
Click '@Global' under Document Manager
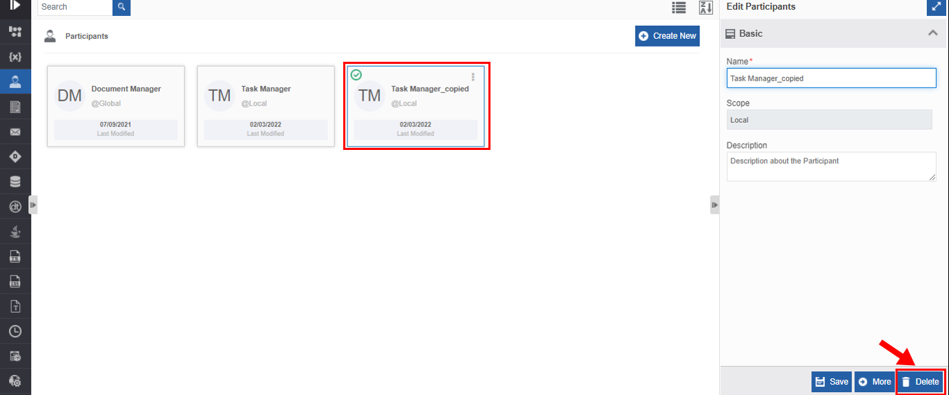(106, 103)
